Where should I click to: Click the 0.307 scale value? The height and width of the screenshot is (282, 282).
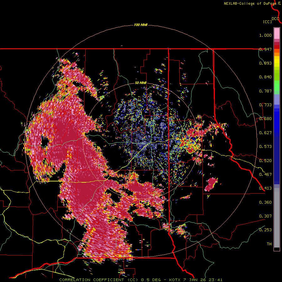265,216
